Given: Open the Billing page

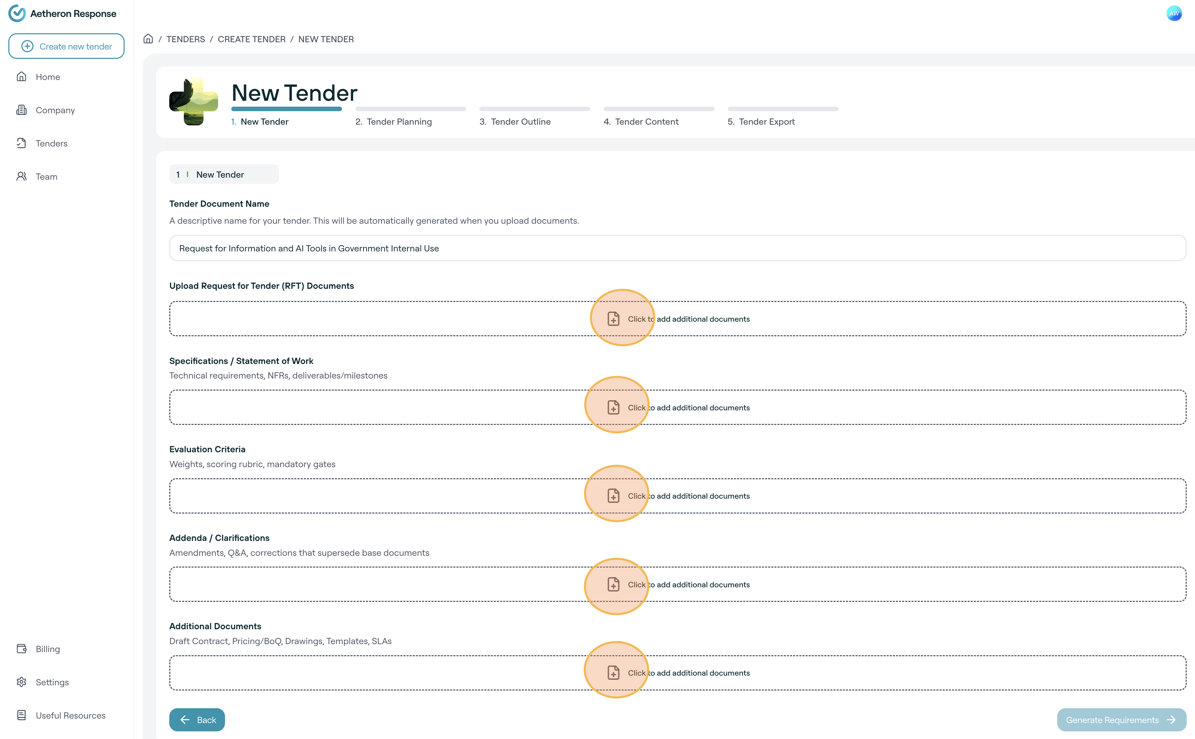Looking at the screenshot, I should pos(47,649).
